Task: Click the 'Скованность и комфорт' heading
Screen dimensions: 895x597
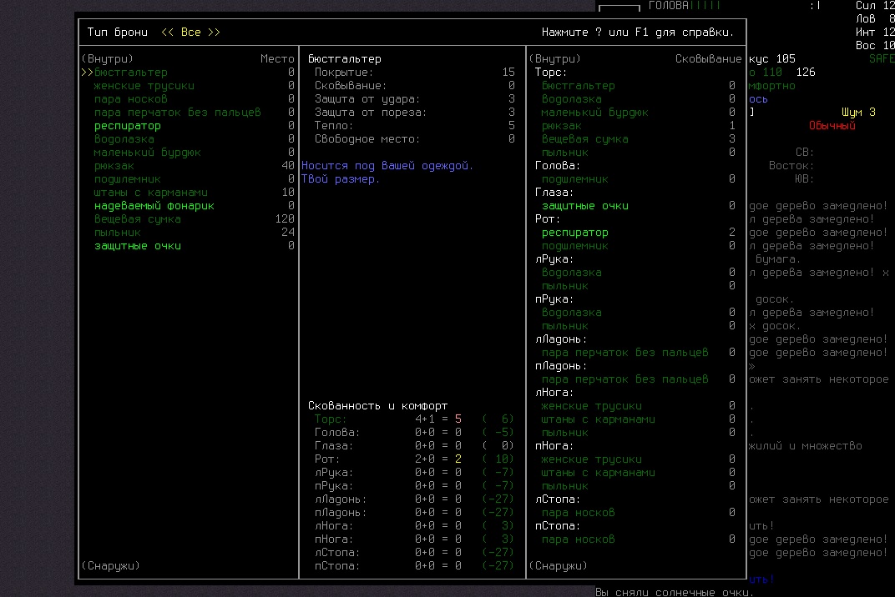Action: [x=377, y=405]
